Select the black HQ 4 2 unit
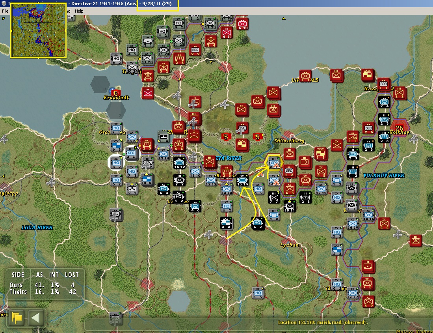Viewport: 433px width, 333px height. point(258,223)
